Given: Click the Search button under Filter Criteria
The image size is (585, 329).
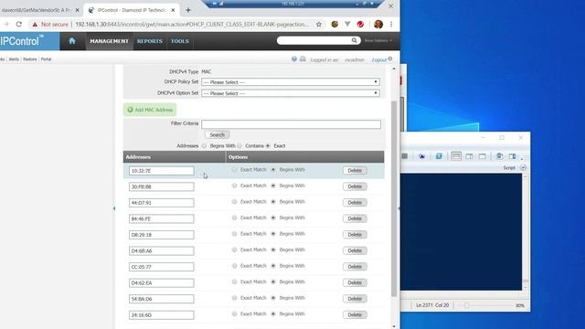Looking at the screenshot, I should 218,134.
